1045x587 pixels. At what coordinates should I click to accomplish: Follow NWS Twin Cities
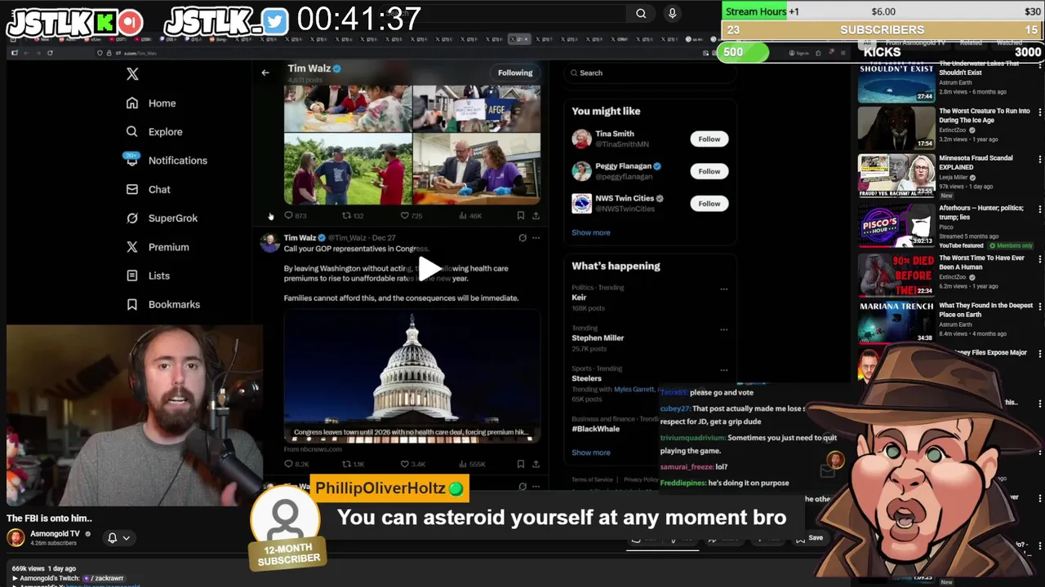[709, 204]
